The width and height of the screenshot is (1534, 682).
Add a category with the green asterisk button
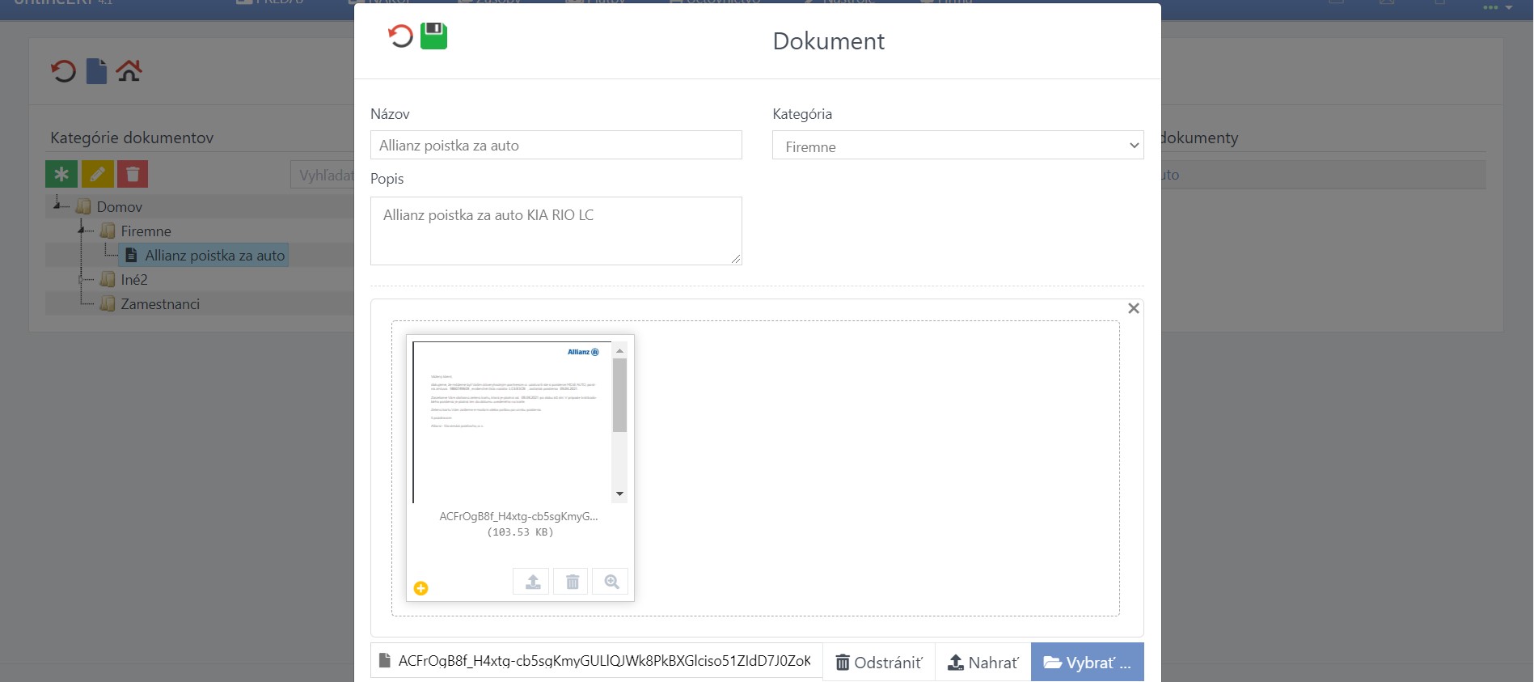click(61, 174)
